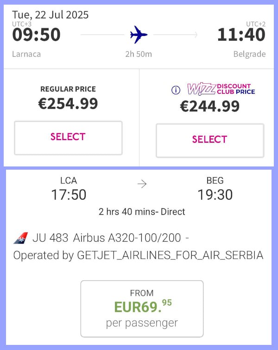Click the 11:40 arrival time
Image resolution: width=278 pixels, height=350 pixels.
[241, 35]
